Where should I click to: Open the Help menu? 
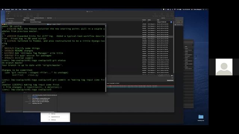pos(30,9)
